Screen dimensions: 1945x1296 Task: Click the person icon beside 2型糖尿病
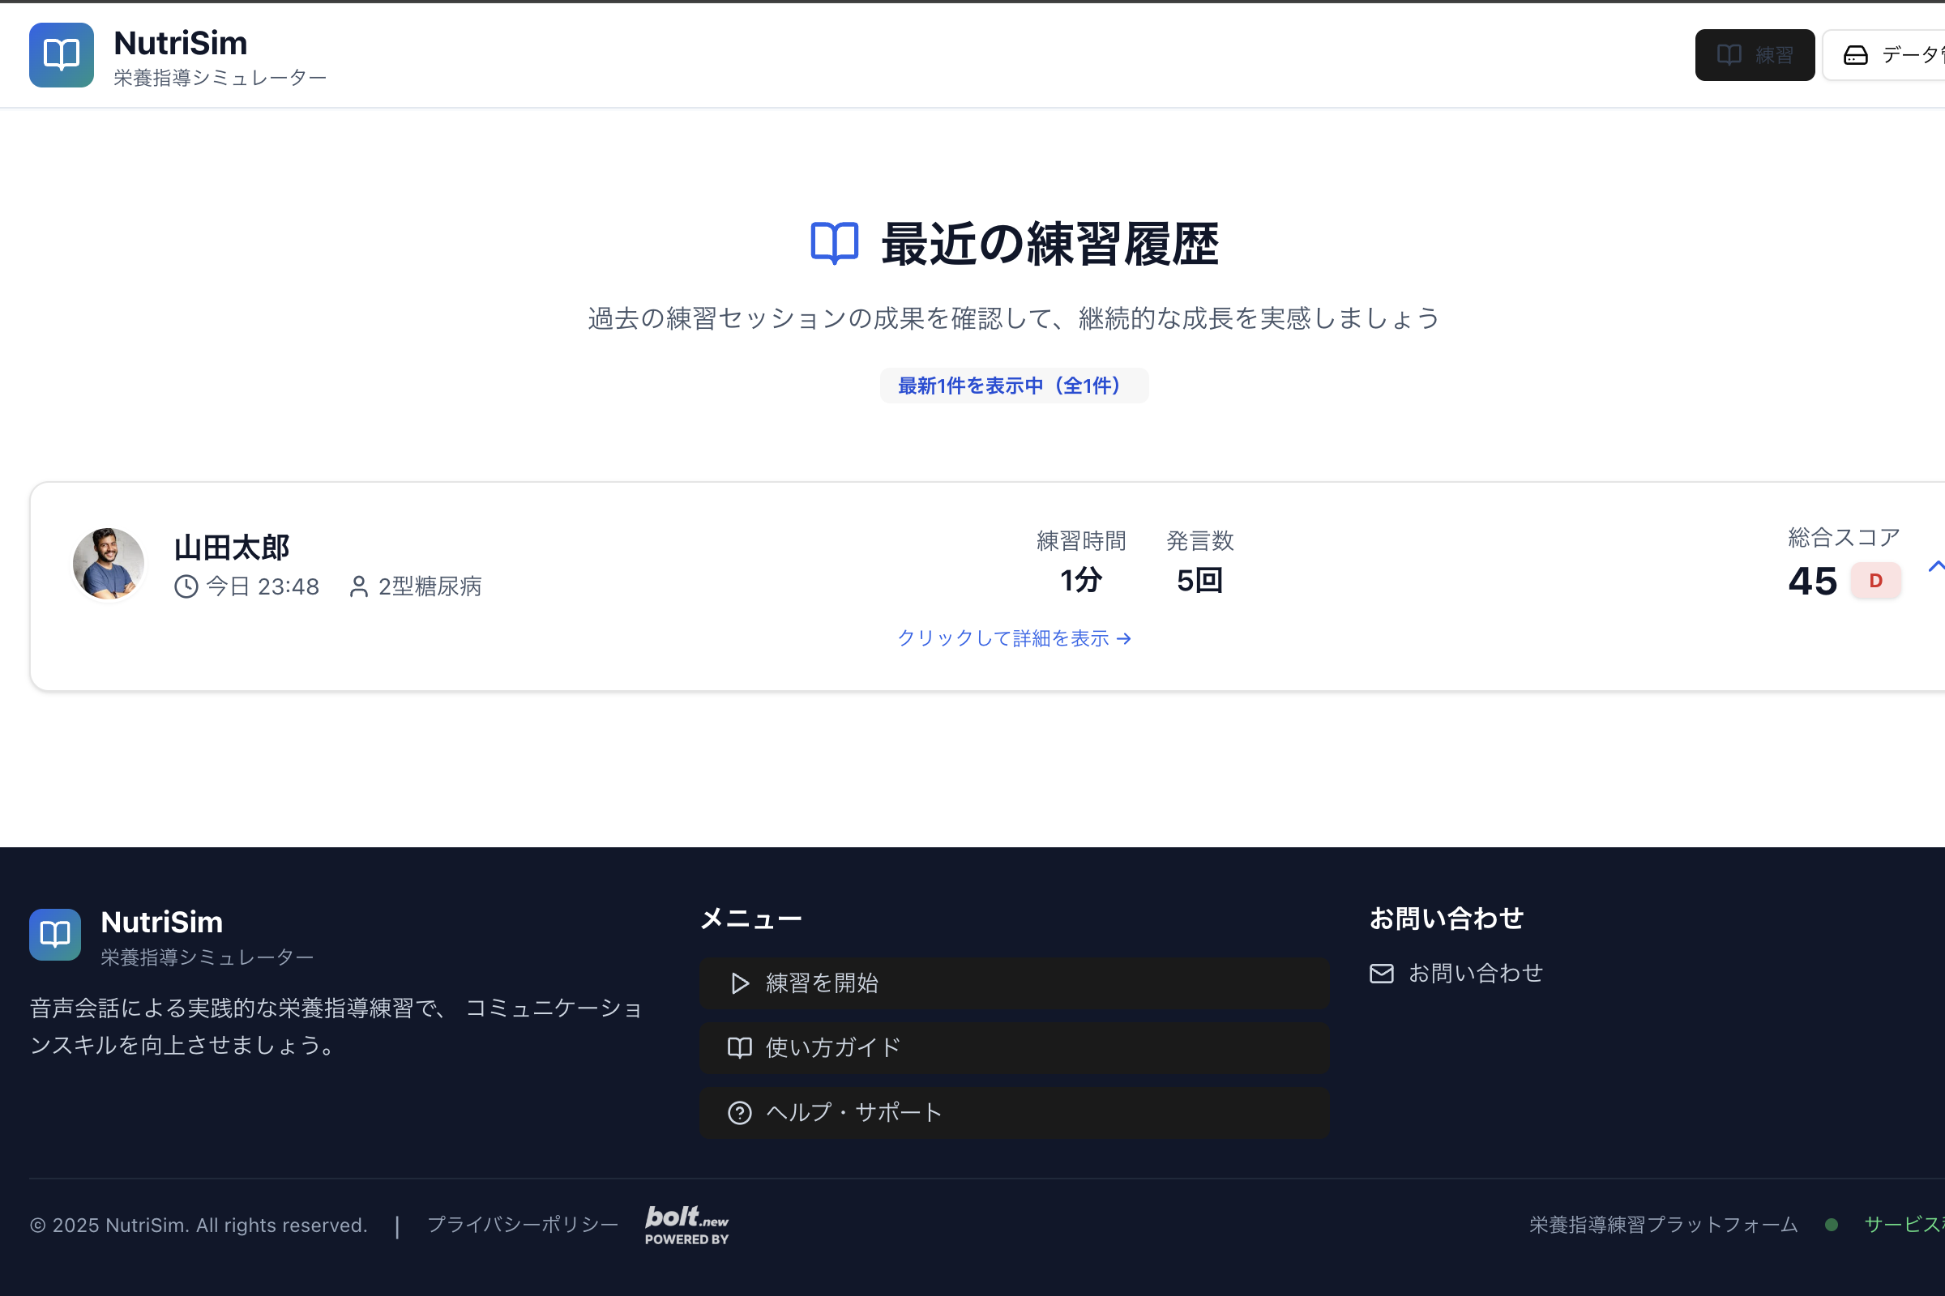[x=358, y=586]
